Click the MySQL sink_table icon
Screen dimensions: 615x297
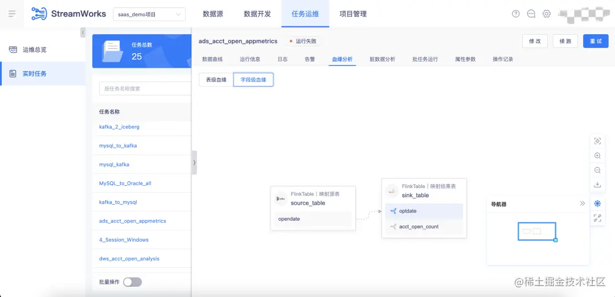point(392,191)
